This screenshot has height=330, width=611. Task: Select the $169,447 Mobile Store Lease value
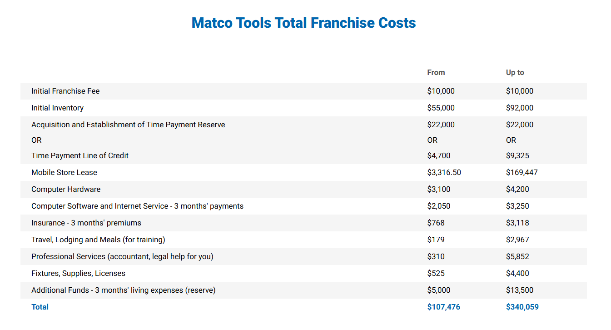coord(522,172)
